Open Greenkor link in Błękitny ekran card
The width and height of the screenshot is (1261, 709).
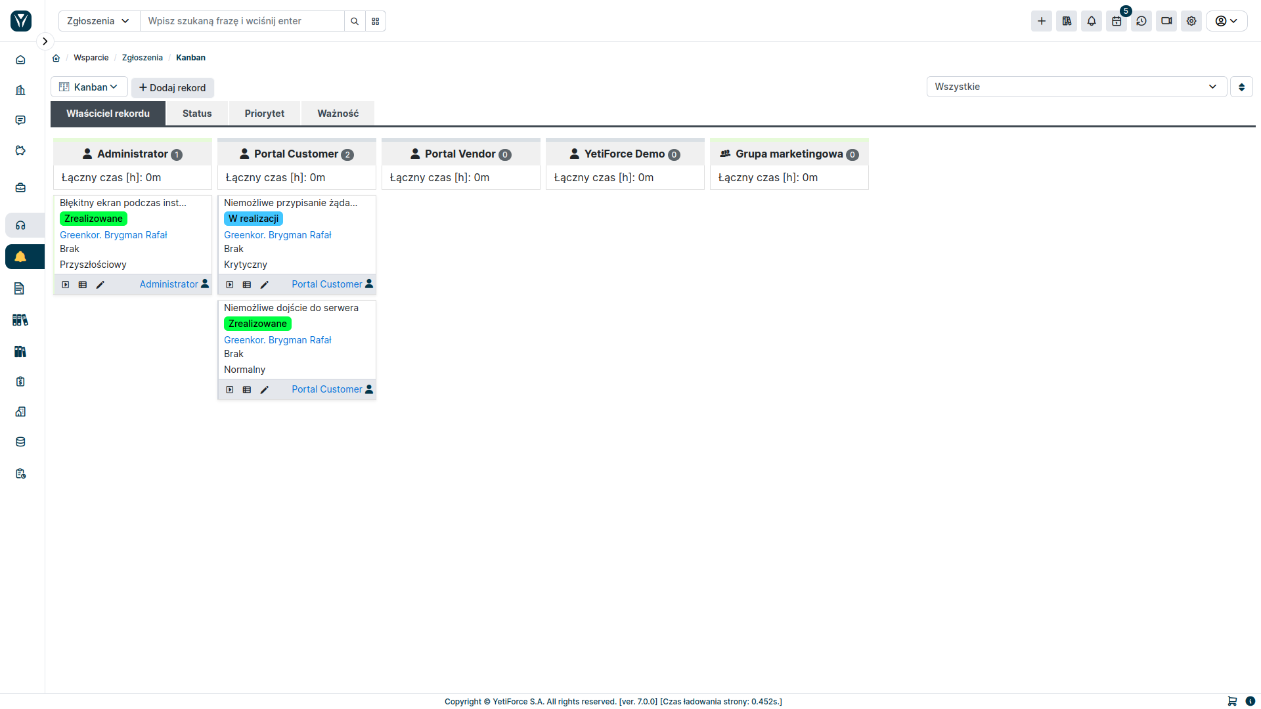(114, 235)
